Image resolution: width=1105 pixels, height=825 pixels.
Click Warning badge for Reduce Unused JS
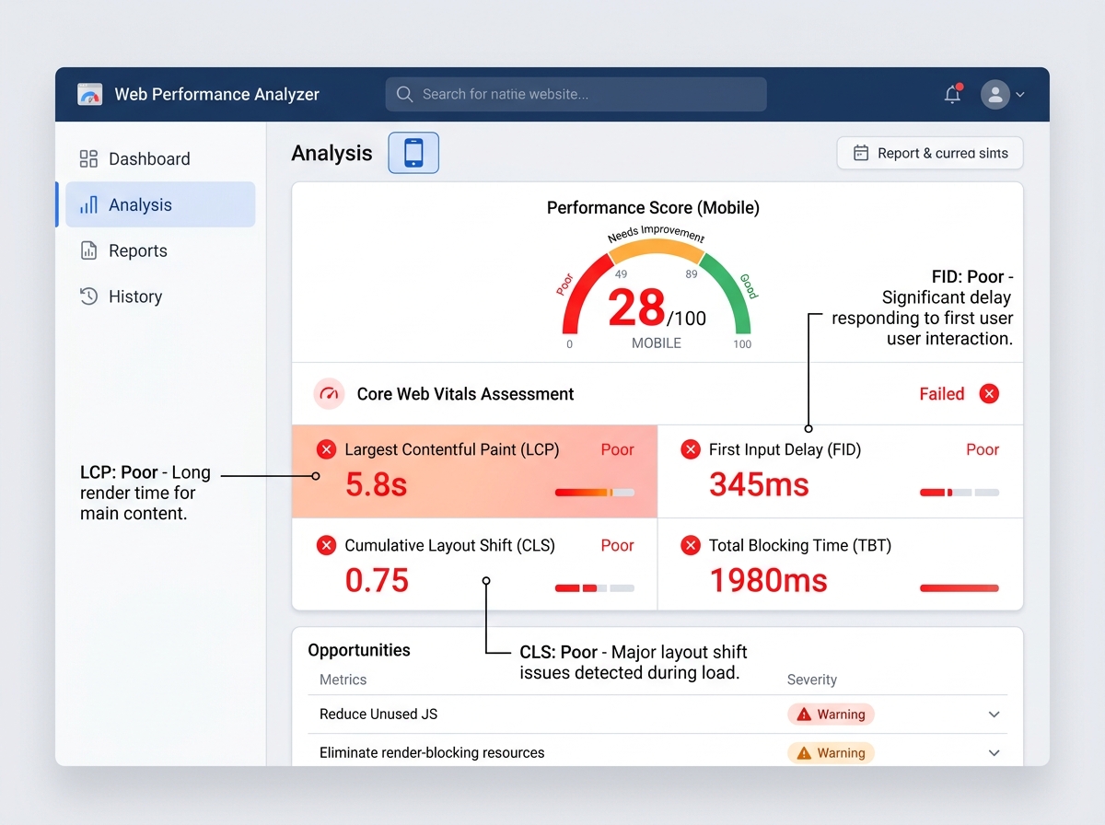pyautogui.click(x=830, y=715)
